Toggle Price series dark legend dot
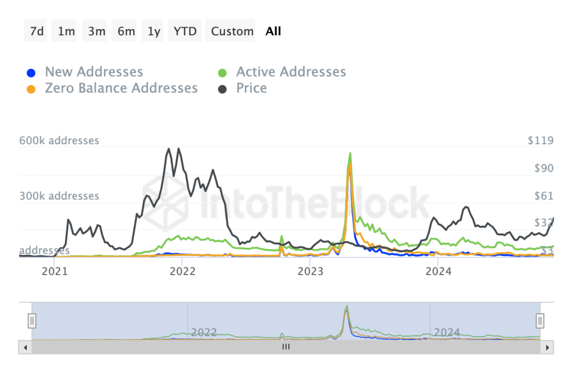This screenshot has width=573, height=382. 222,89
